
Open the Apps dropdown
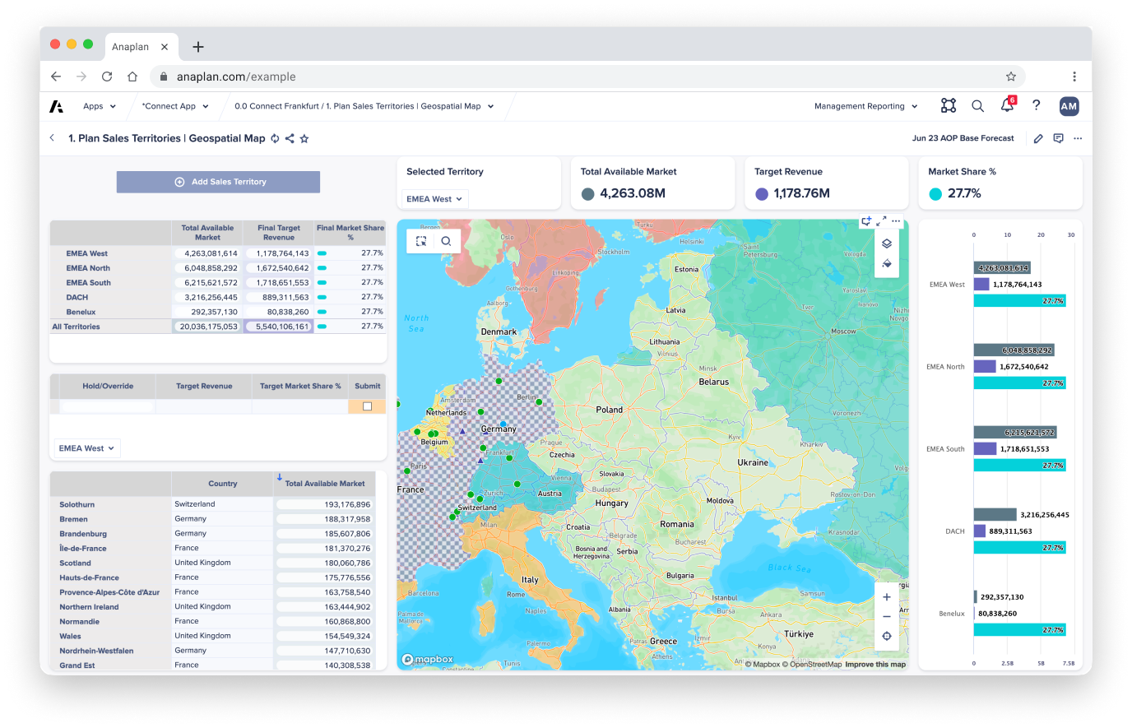(x=100, y=106)
